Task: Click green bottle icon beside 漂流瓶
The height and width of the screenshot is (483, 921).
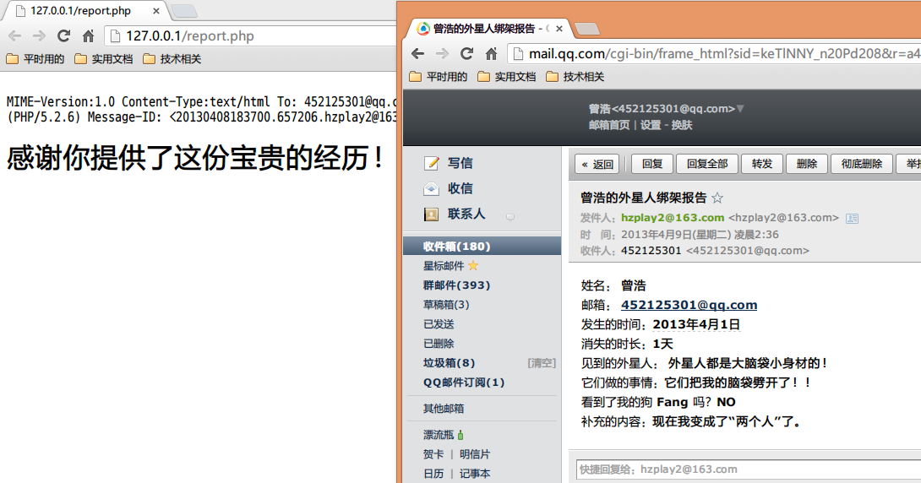Action: click(x=460, y=435)
